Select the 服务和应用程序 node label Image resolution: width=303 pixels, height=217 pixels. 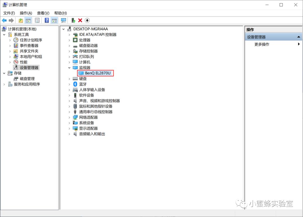click(x=27, y=84)
